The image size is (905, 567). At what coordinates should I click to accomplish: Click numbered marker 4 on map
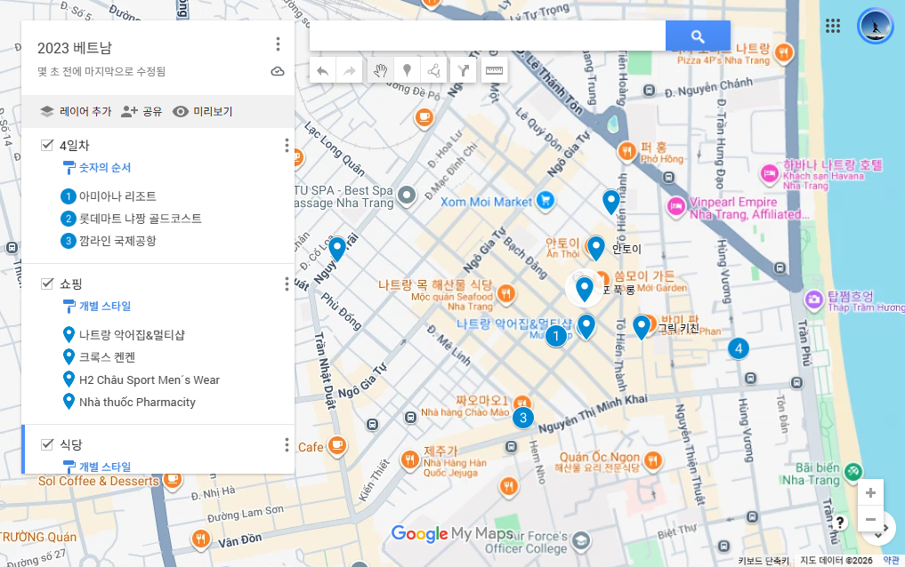pos(739,348)
